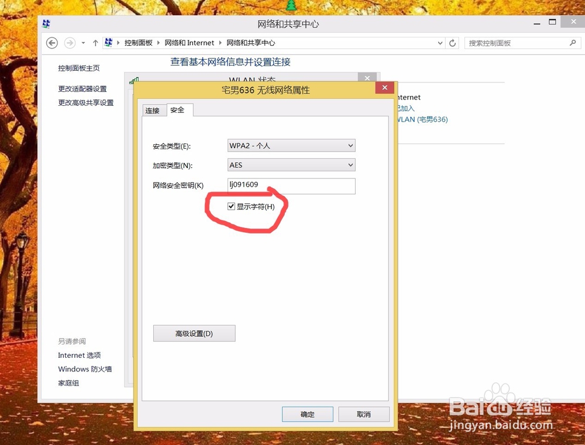Click the wireless signal icon on WLAN 状态 dialog
585x445 pixels.
tap(135, 80)
